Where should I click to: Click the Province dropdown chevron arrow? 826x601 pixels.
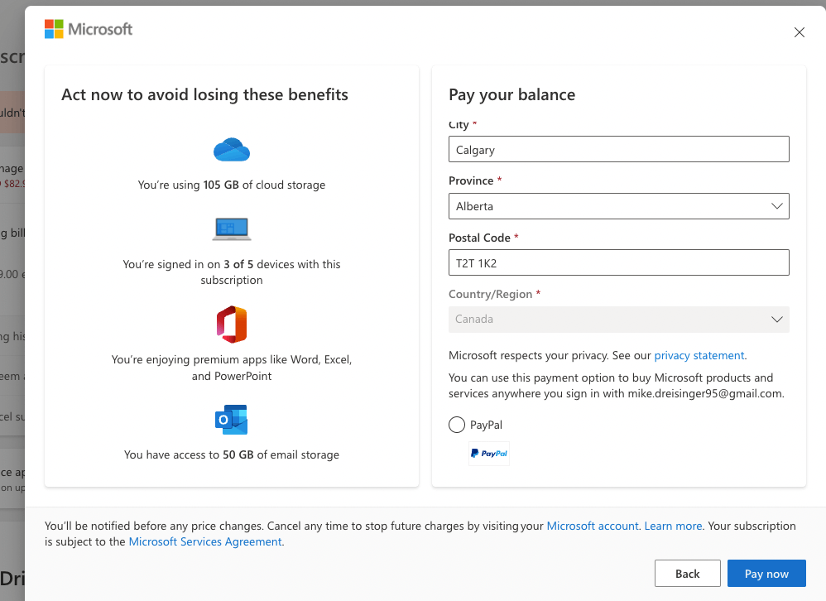777,206
